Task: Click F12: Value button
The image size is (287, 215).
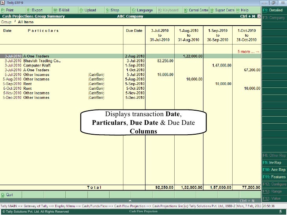Action: [x=274, y=198]
